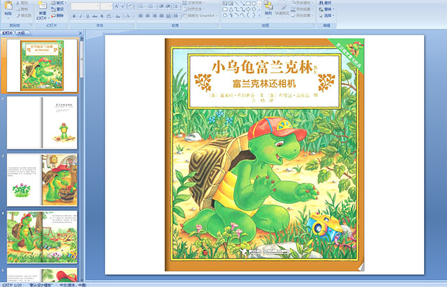Select the Right Arrow block shape
Viewport: 447px width, 287px height.
(x=248, y=9)
